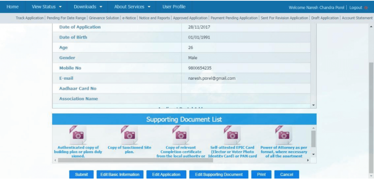Select mobile number 9800654235
Viewport: 374px width, 180px height.
click(200, 68)
